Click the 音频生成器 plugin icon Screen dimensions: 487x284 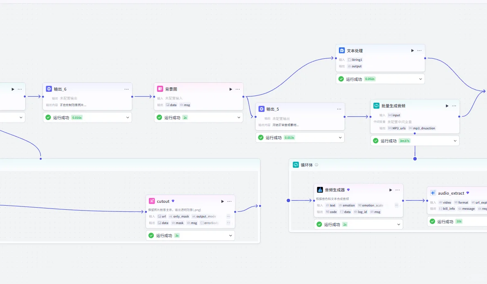click(320, 190)
